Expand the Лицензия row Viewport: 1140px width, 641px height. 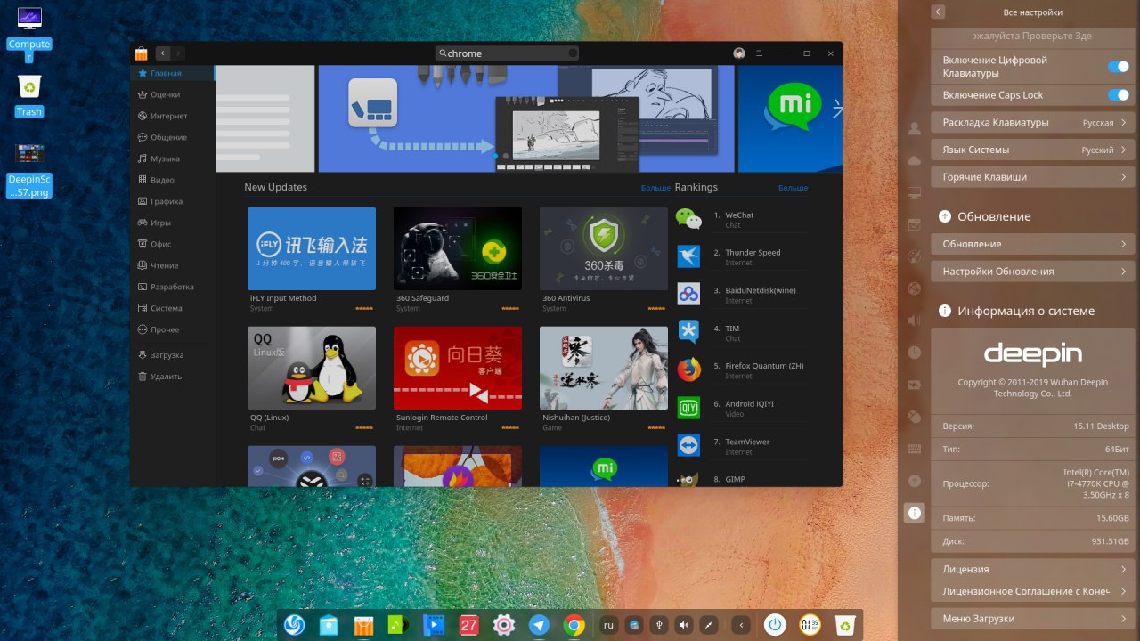point(1033,569)
